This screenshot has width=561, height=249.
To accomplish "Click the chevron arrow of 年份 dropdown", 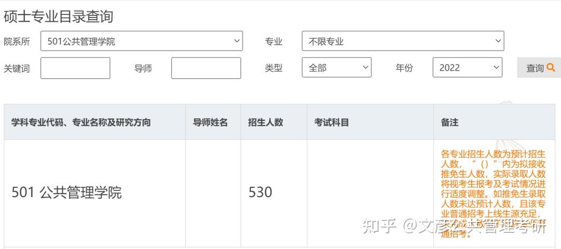I will click(496, 67).
